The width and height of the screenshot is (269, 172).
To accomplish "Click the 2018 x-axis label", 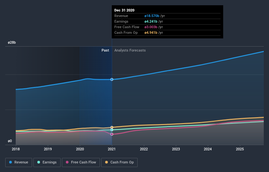I will click(x=16, y=149).
